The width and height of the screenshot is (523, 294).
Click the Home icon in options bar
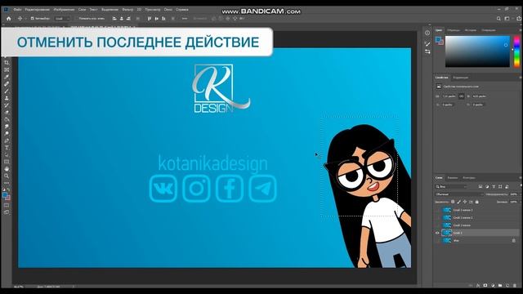click(x=9, y=19)
